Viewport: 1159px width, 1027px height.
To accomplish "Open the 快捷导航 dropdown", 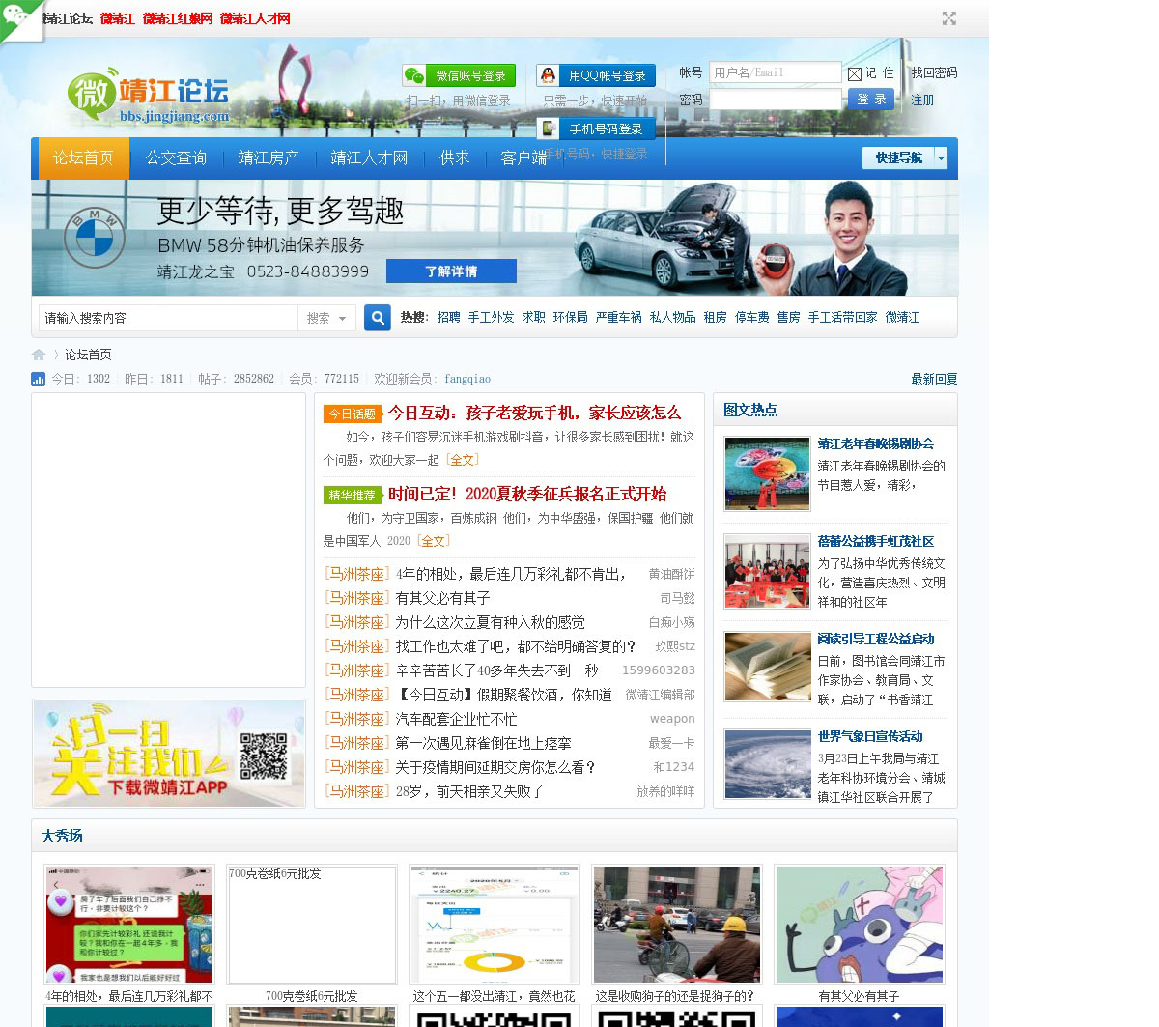I will tap(905, 157).
